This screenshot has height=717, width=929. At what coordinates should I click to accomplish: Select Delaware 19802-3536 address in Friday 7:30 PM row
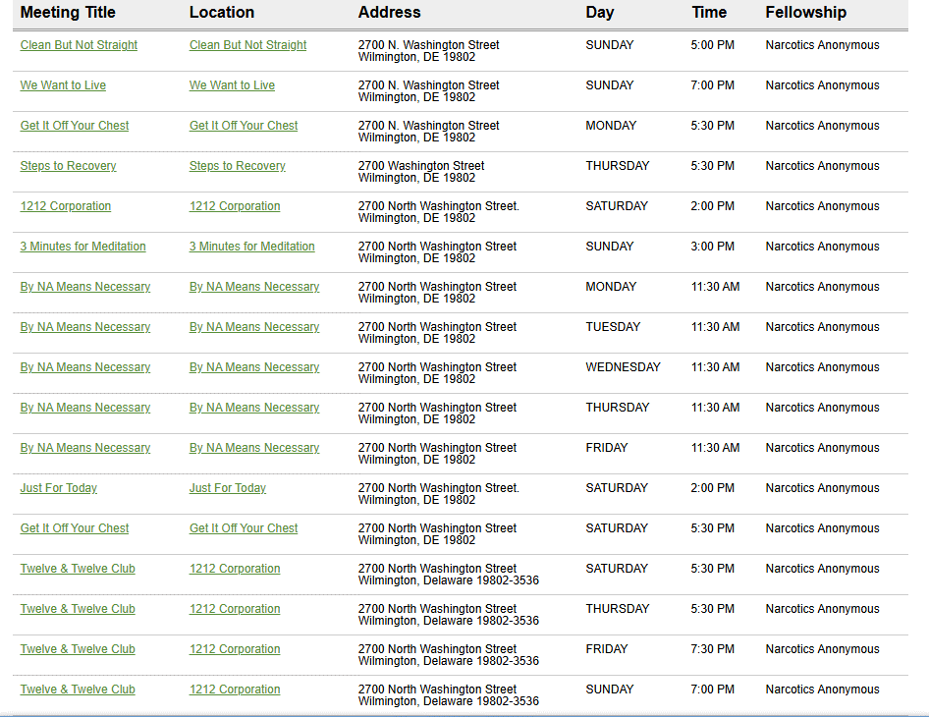point(449,655)
